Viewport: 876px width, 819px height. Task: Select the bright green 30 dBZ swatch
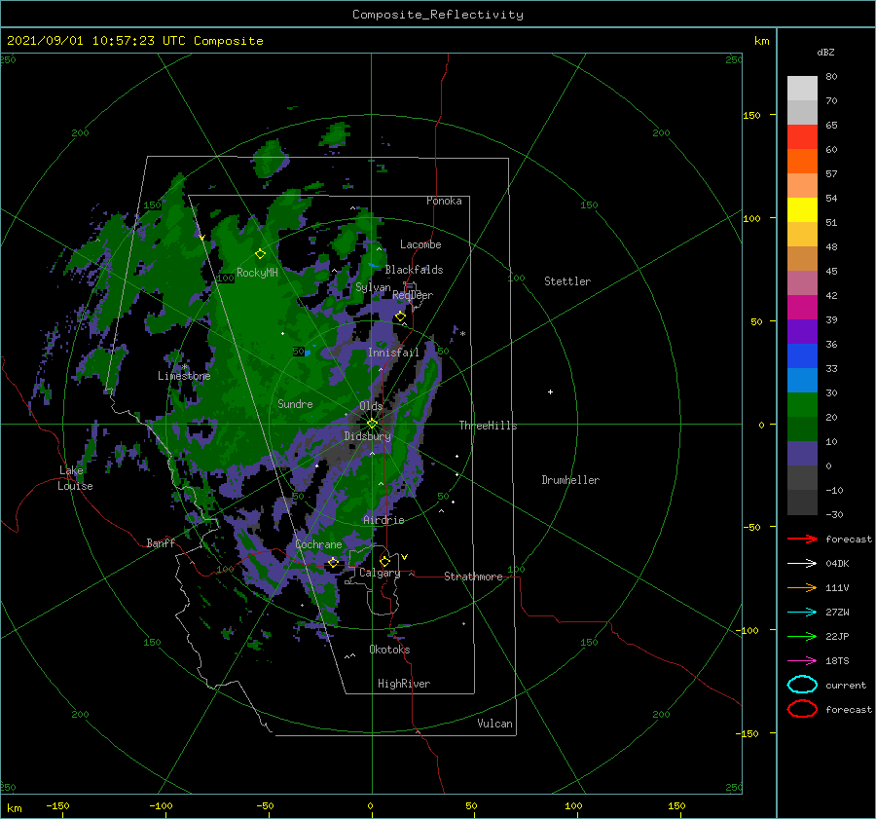[x=802, y=404]
